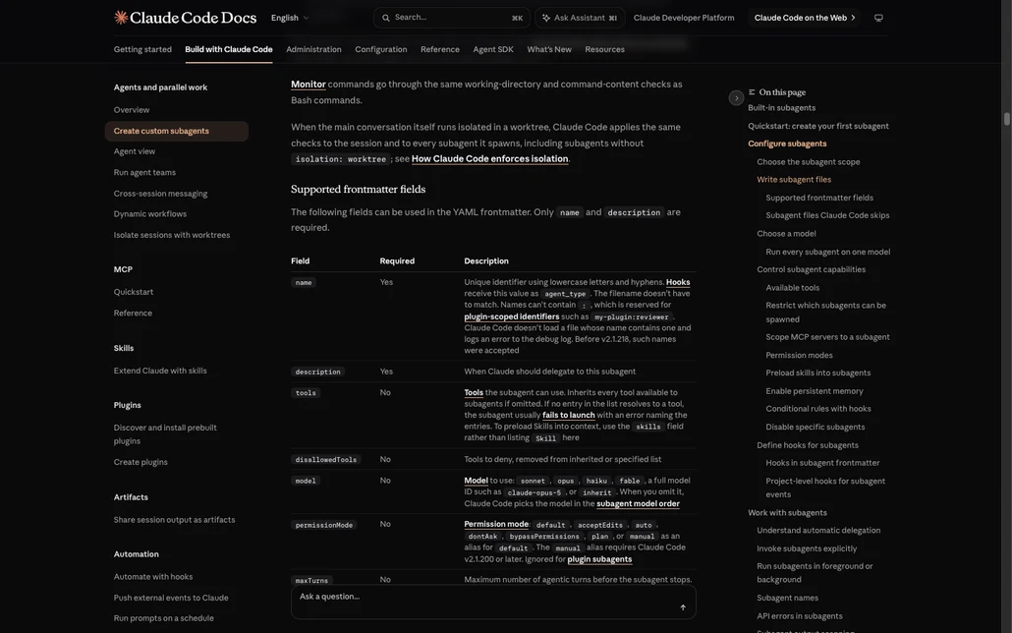
Task: Follow the Model link in model row
Action: tap(476, 481)
